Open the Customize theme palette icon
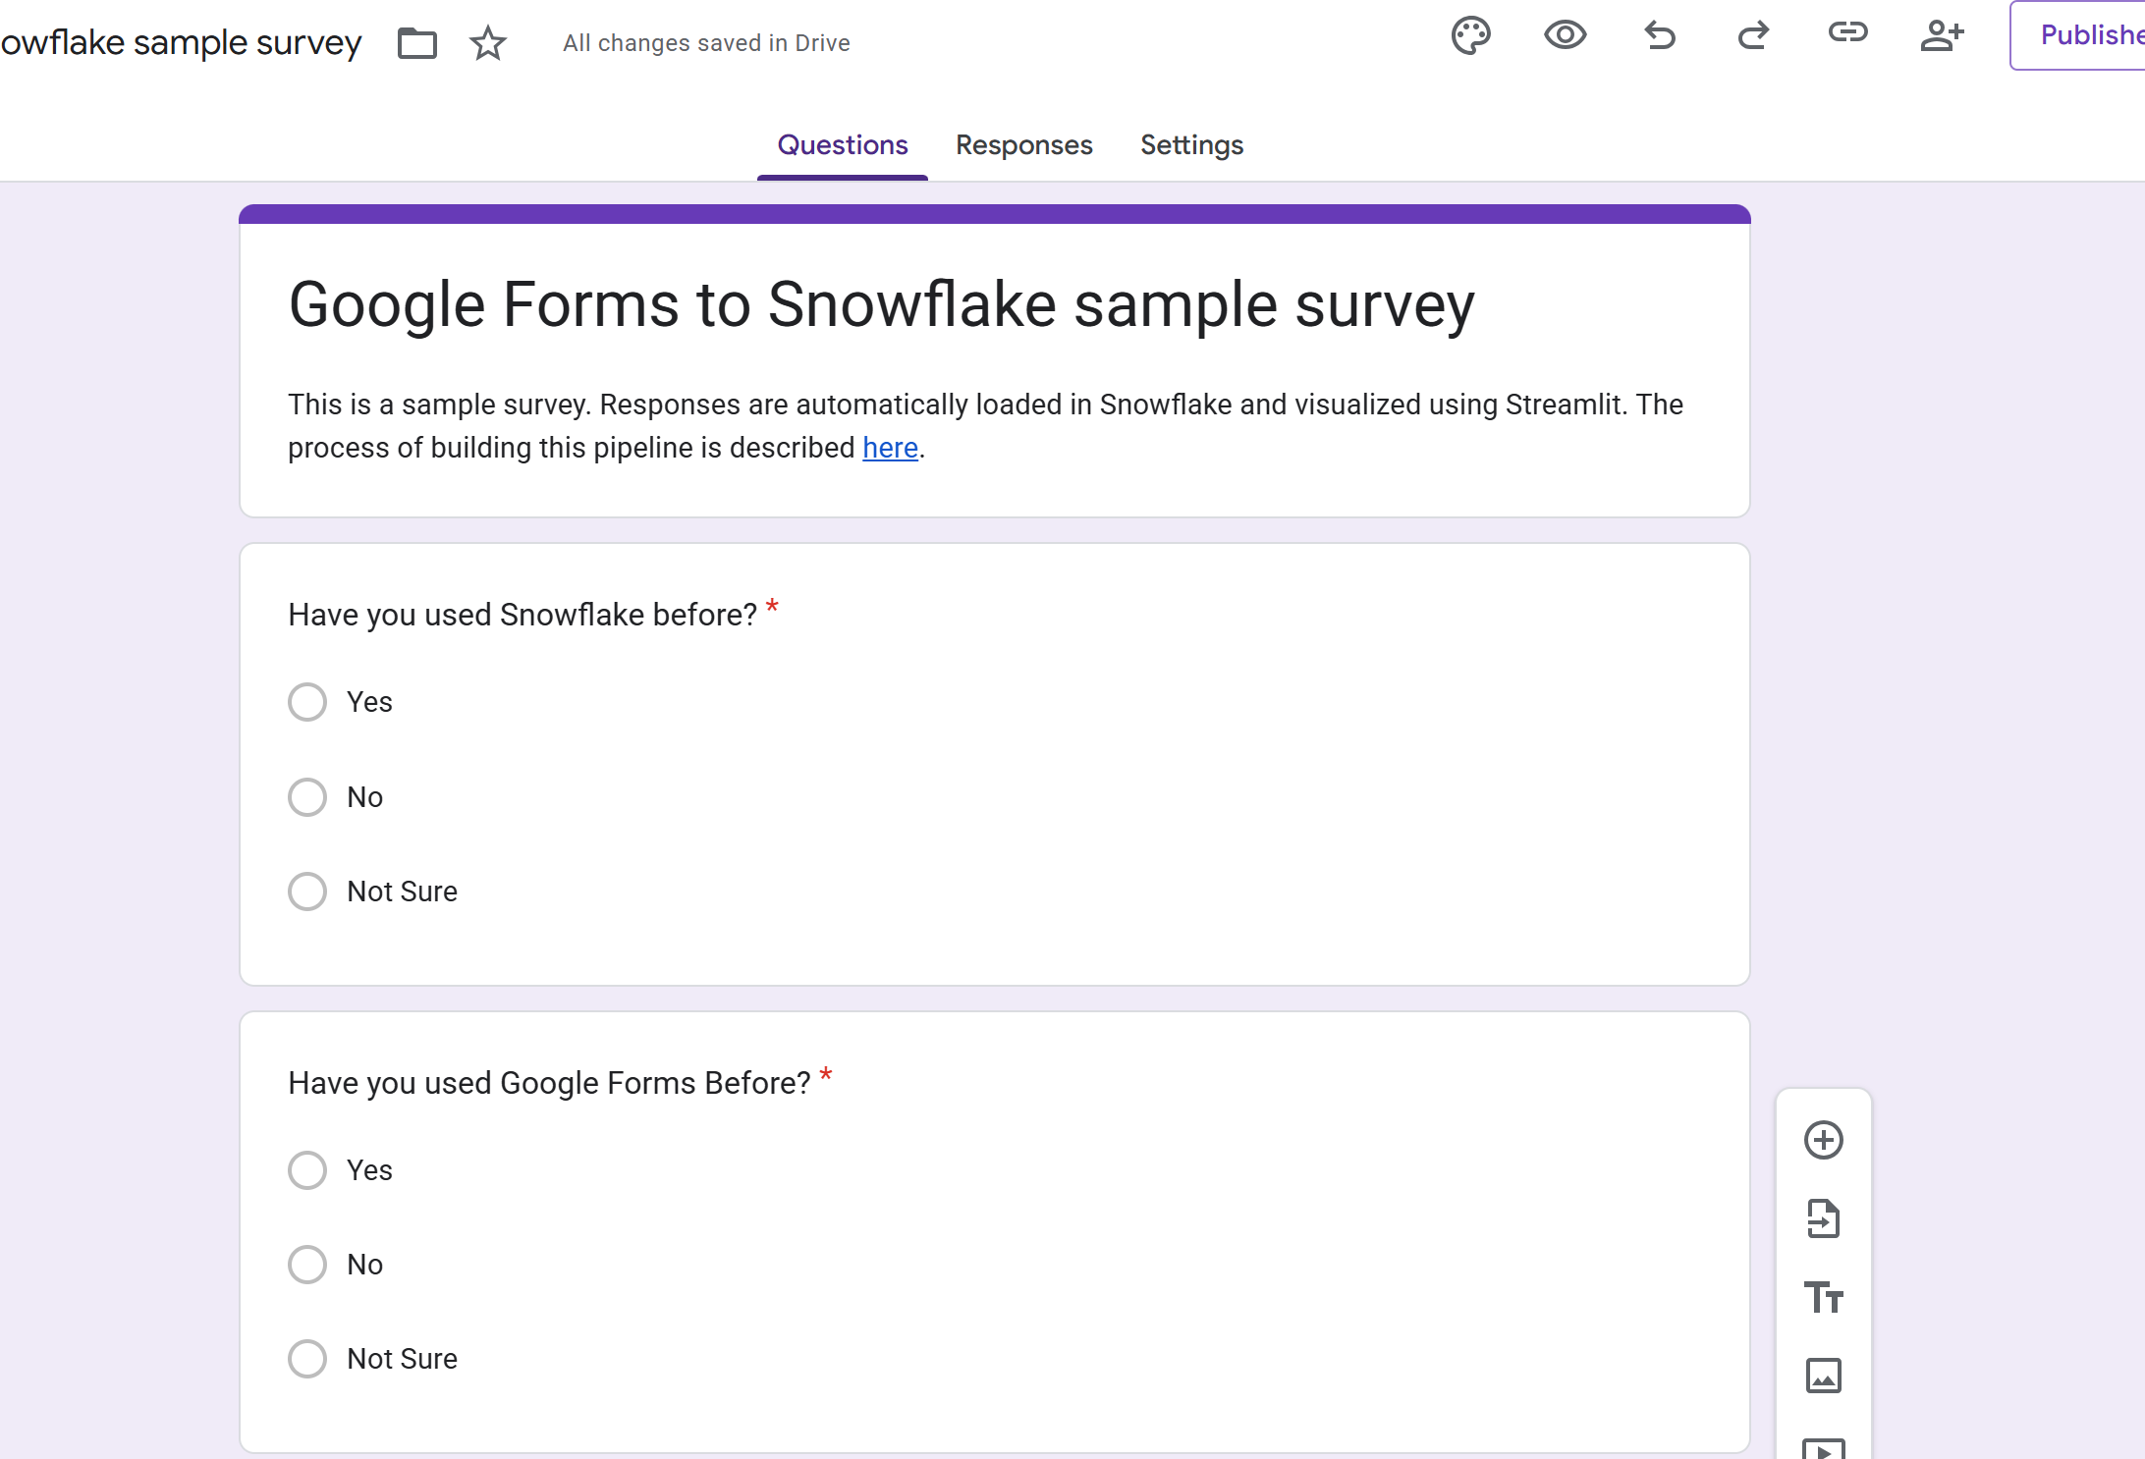Image resolution: width=2145 pixels, height=1459 pixels. tap(1470, 36)
